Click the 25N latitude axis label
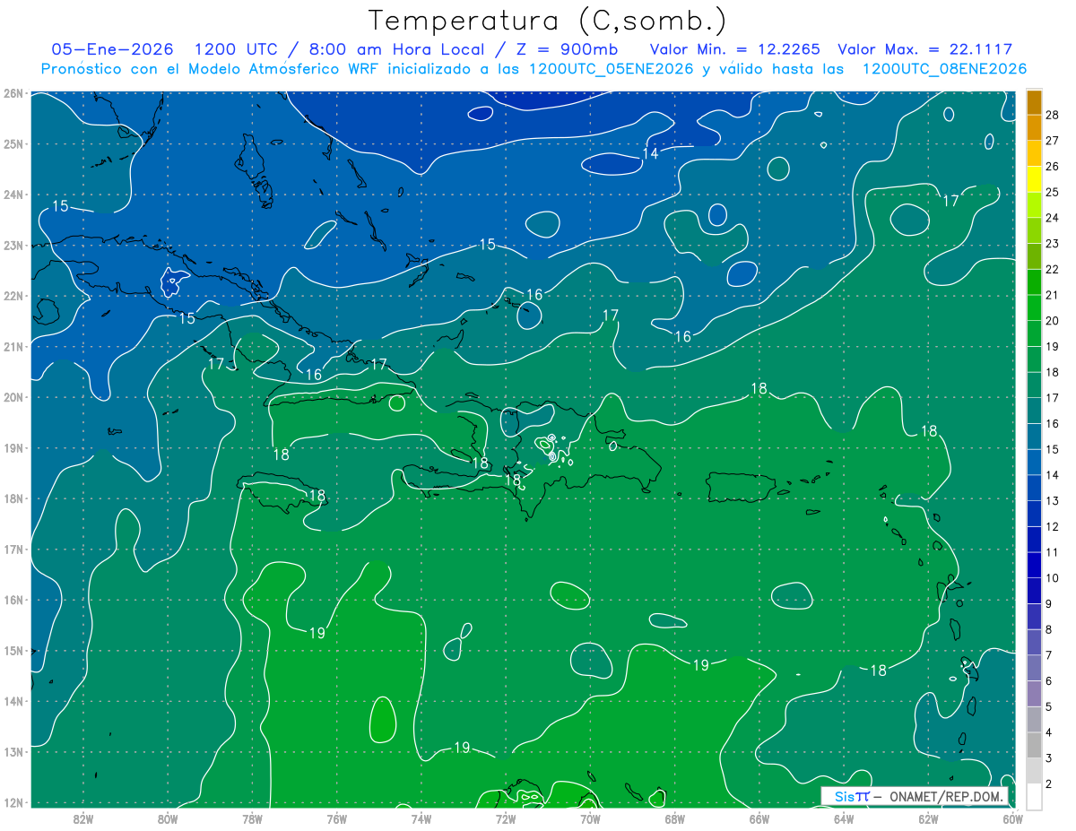This screenshot has height=831, width=1076. pos(13,143)
